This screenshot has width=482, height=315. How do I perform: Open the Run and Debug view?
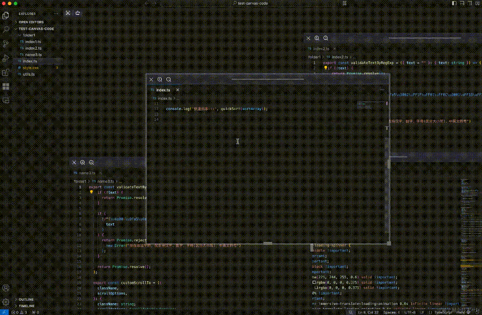6,58
